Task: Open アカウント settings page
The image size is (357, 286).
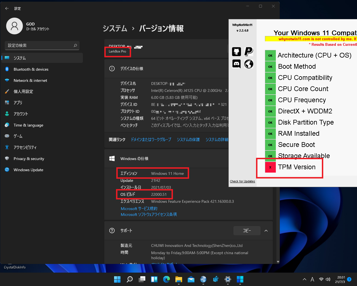Action: coord(42,114)
